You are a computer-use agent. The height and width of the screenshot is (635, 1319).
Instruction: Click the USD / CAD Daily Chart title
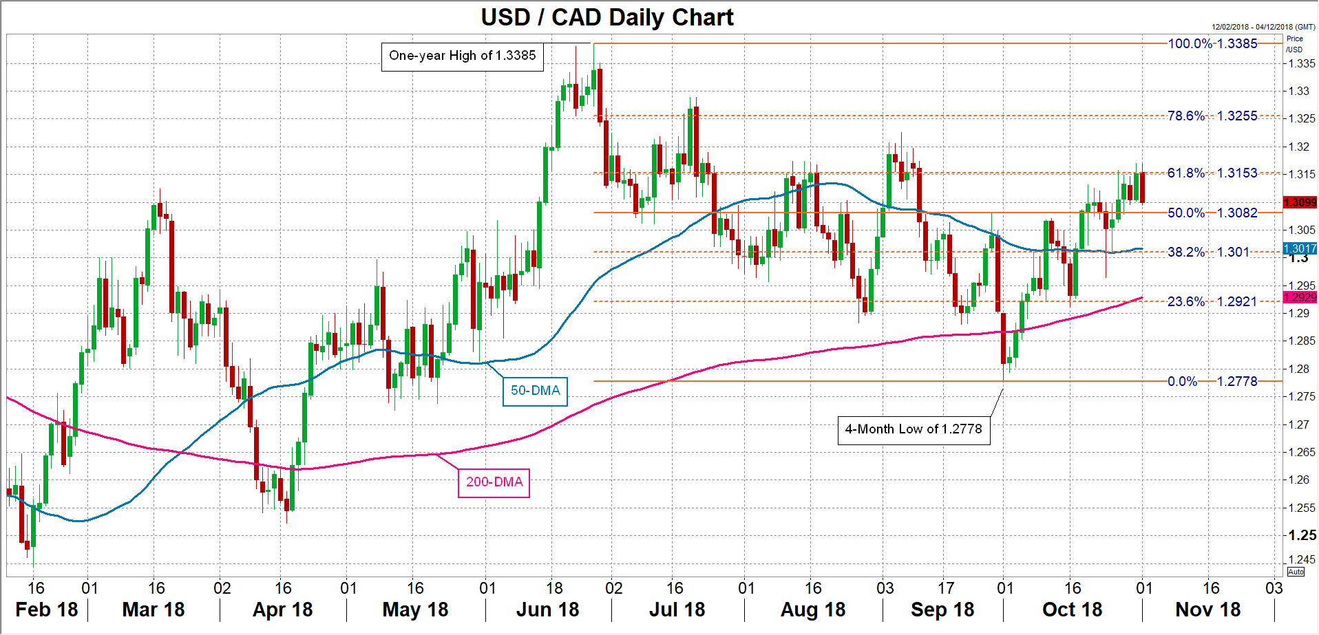click(x=607, y=17)
